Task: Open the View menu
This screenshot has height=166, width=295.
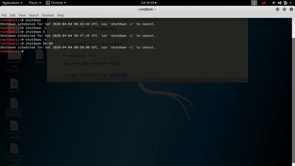Action: [22, 15]
